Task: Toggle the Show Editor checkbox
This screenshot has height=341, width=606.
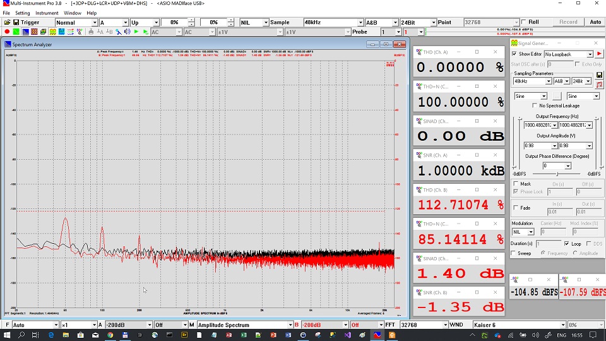Action: pyautogui.click(x=514, y=54)
